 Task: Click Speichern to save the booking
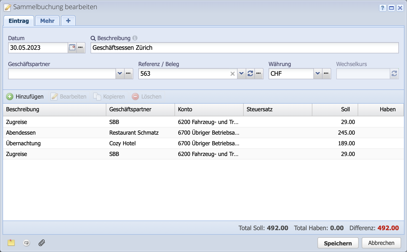[x=338, y=243]
